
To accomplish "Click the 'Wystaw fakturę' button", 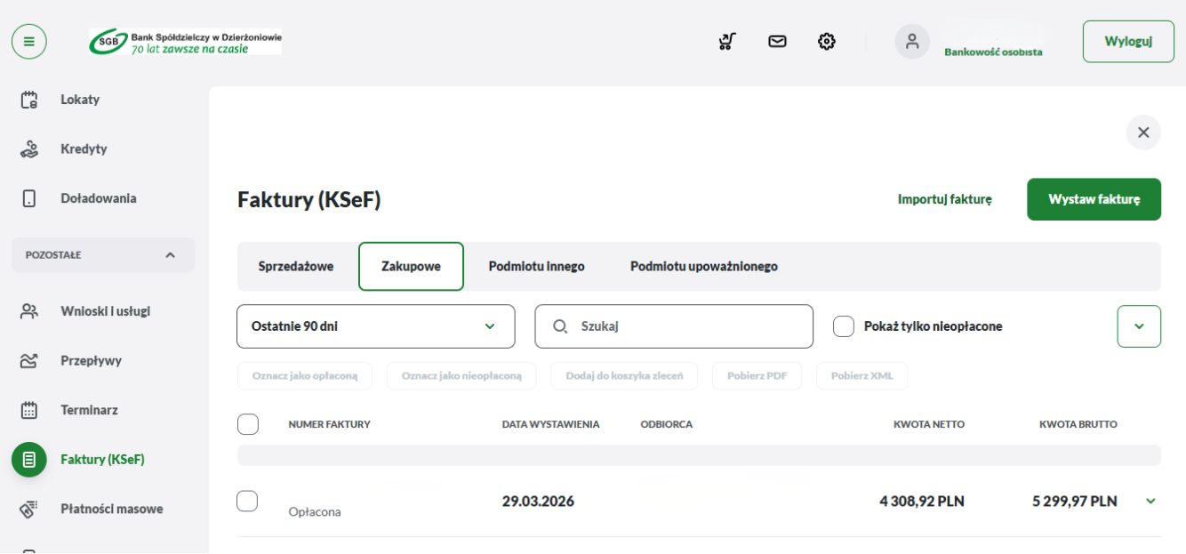I will pyautogui.click(x=1094, y=199).
